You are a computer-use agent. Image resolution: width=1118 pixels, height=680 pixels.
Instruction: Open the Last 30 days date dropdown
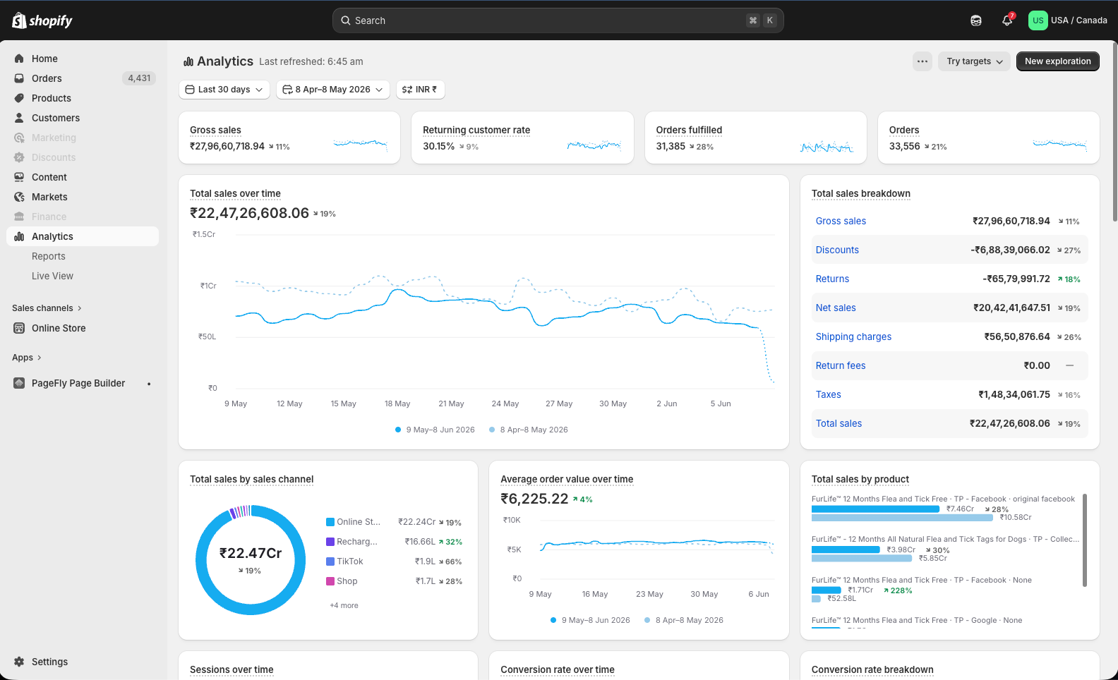[224, 90]
